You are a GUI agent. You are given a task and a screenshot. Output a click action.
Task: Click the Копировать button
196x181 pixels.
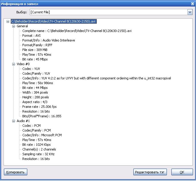[15, 172]
